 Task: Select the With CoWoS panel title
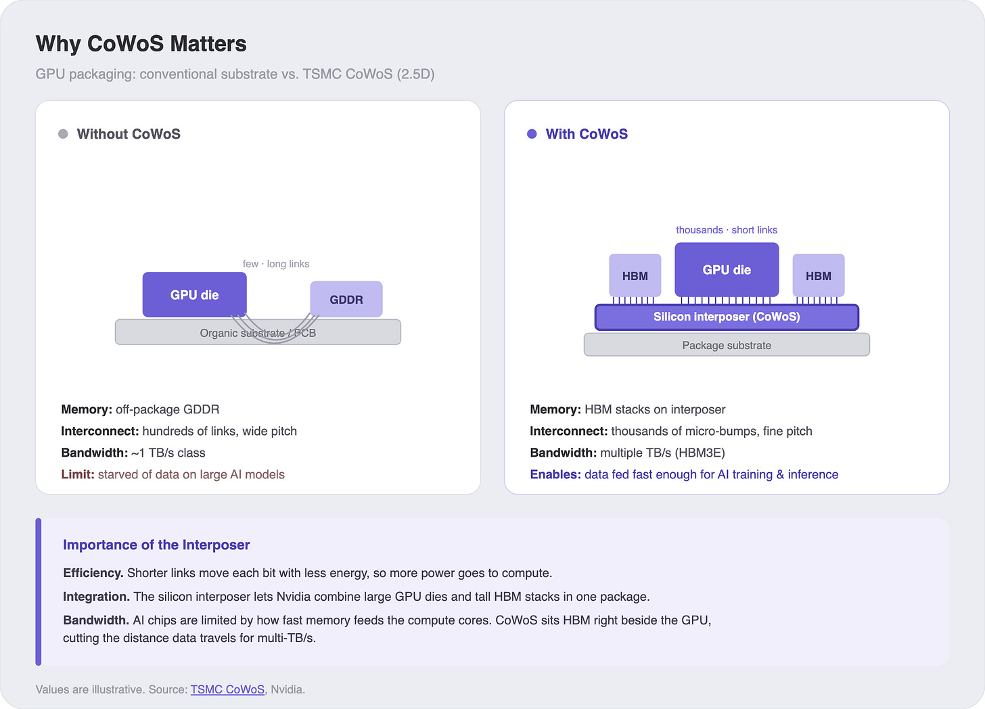coord(587,134)
